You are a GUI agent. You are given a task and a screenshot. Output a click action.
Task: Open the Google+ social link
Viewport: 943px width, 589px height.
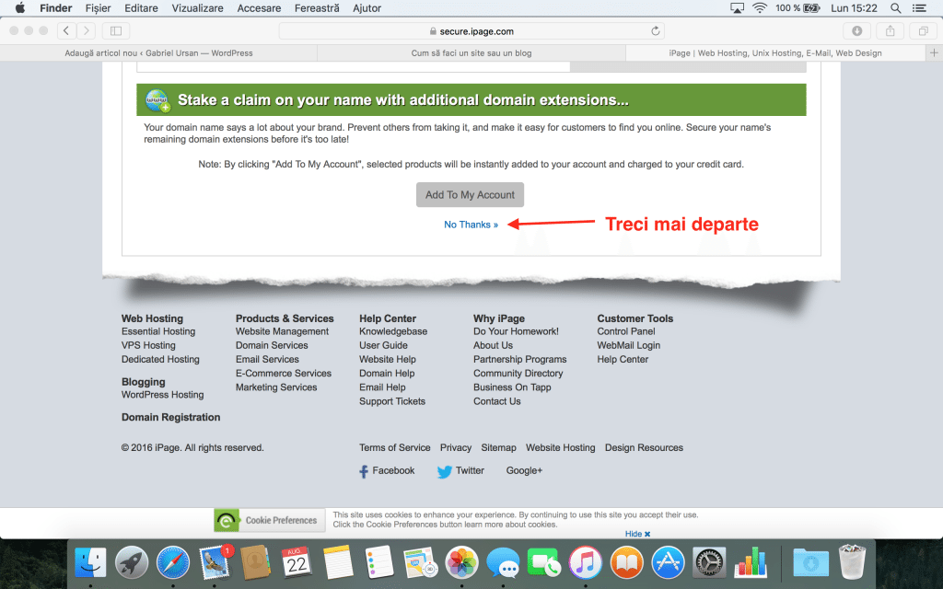click(524, 470)
